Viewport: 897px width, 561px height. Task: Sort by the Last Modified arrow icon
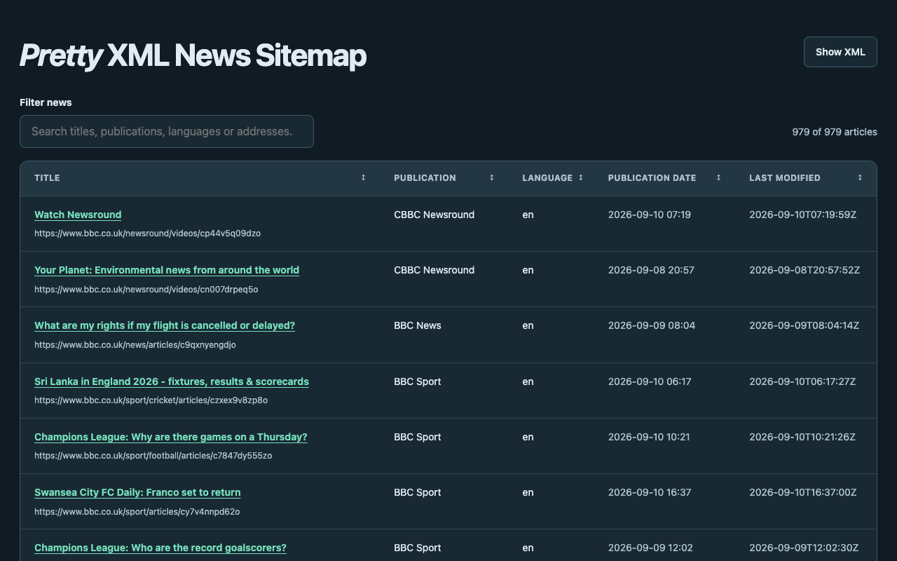860,178
